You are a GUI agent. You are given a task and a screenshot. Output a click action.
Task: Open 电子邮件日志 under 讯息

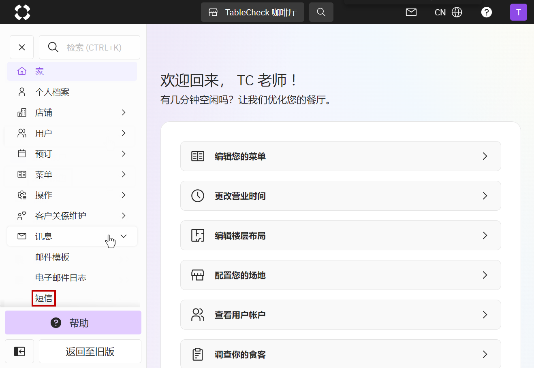click(x=61, y=278)
